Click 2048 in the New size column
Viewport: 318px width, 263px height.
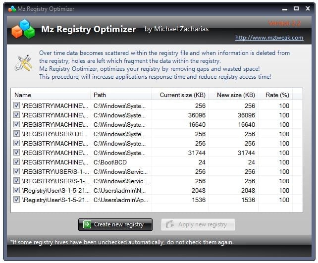tap(248, 191)
